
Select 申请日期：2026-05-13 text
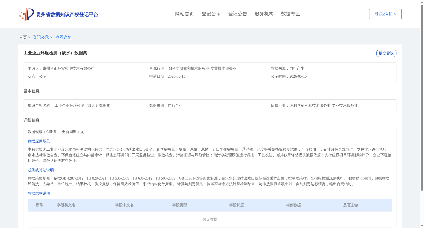(167, 76)
